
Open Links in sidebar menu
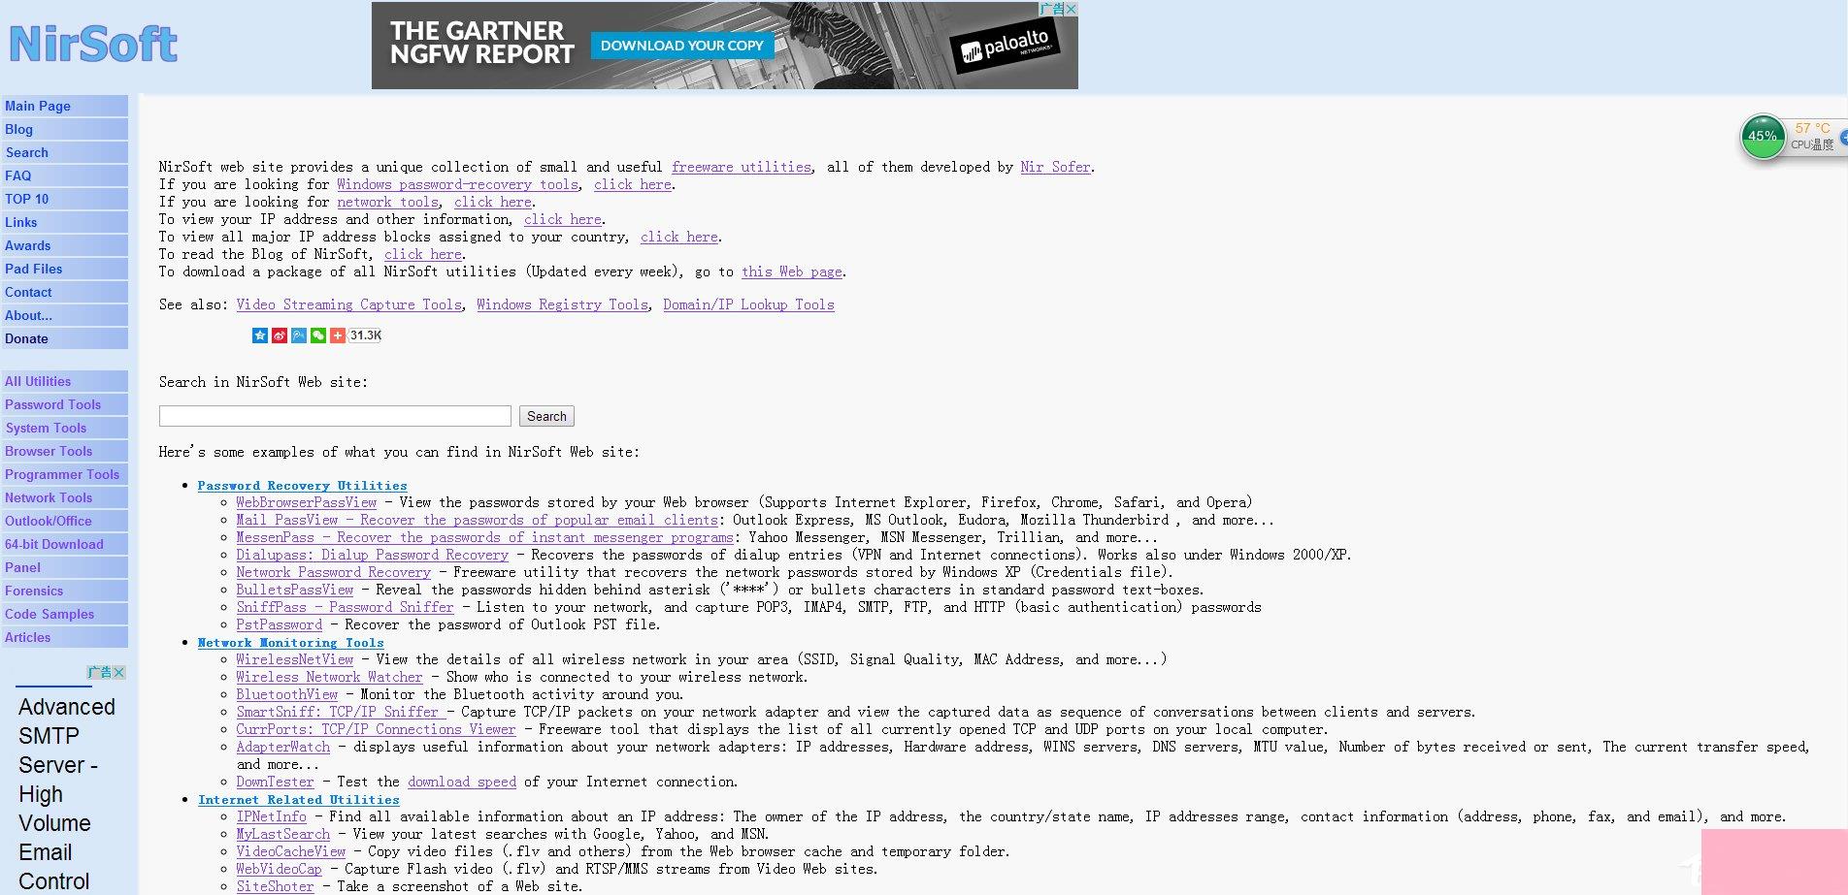coord(65,222)
